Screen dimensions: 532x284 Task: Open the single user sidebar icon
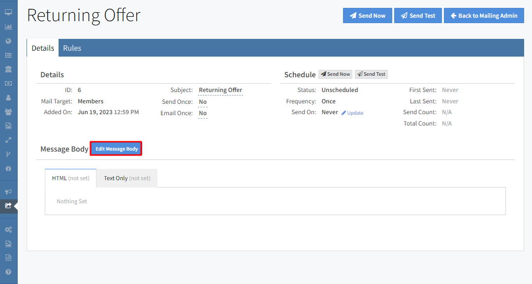click(x=8, y=97)
